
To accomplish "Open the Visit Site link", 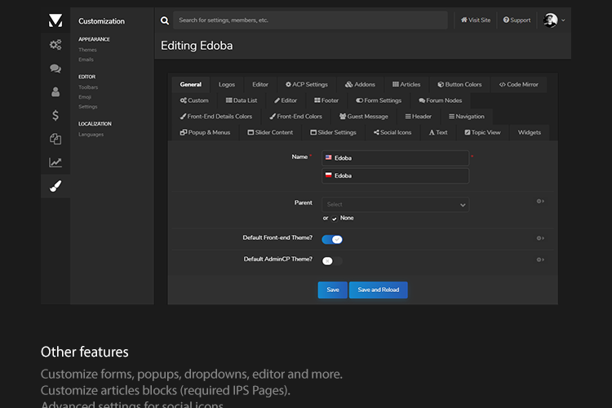I will [476, 20].
